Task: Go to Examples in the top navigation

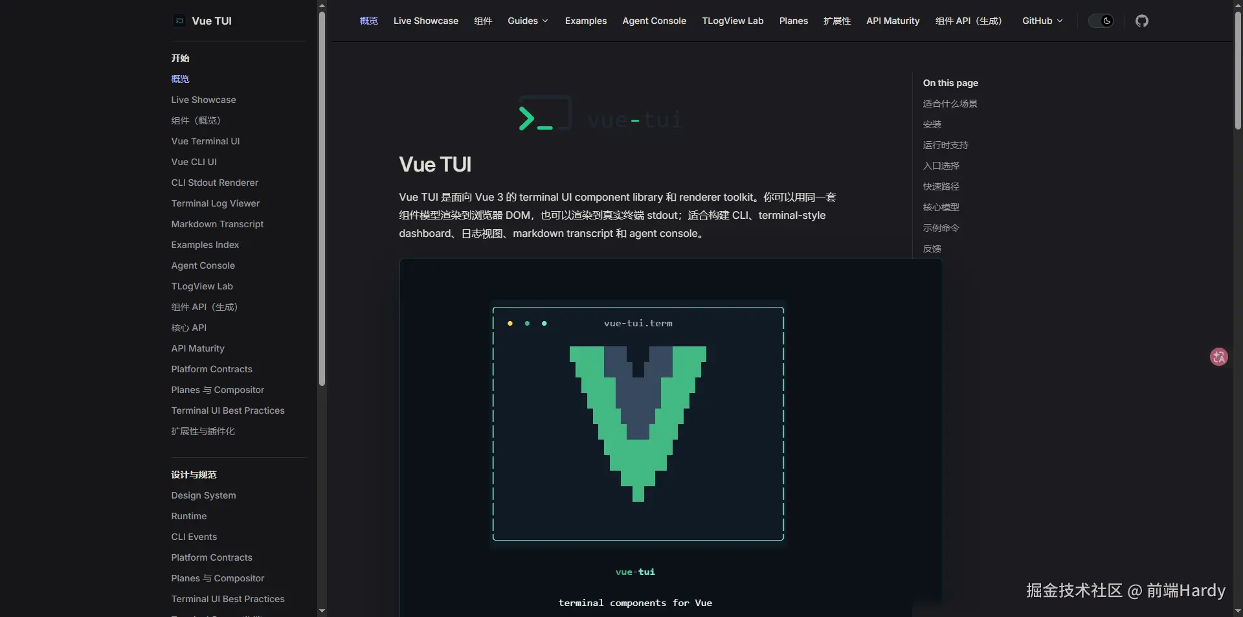Action: [x=586, y=21]
